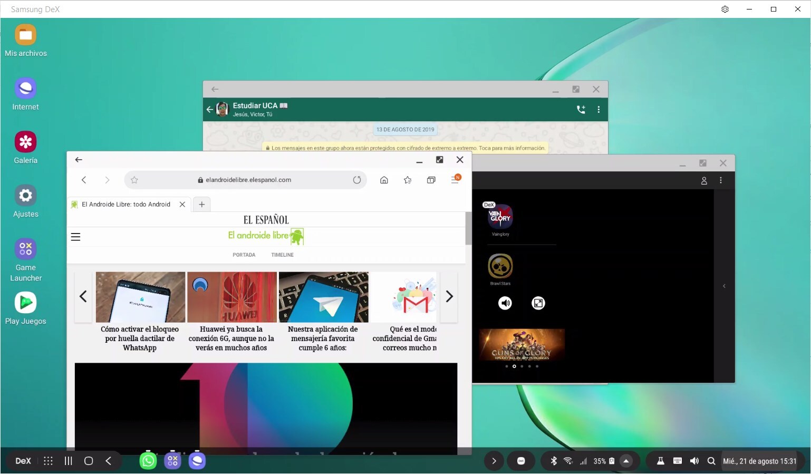Image resolution: width=811 pixels, height=474 pixels.
Task: Open volume control in the taskbar
Action: tap(694, 461)
